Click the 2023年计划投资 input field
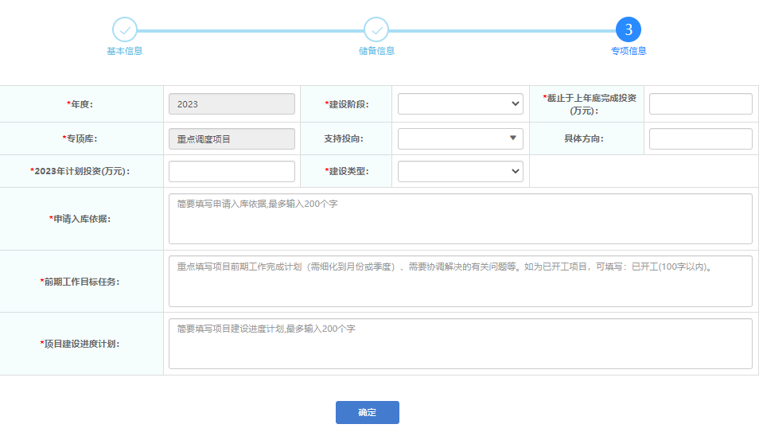 tap(232, 171)
